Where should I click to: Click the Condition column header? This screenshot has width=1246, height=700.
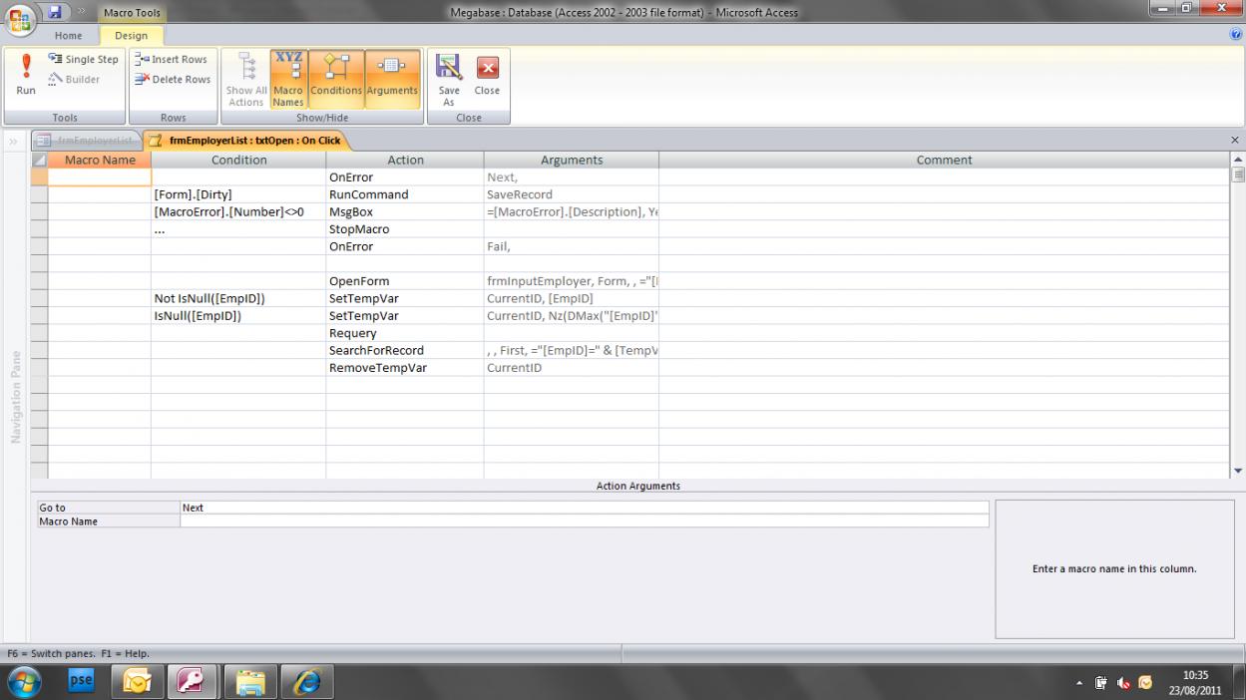(x=238, y=160)
